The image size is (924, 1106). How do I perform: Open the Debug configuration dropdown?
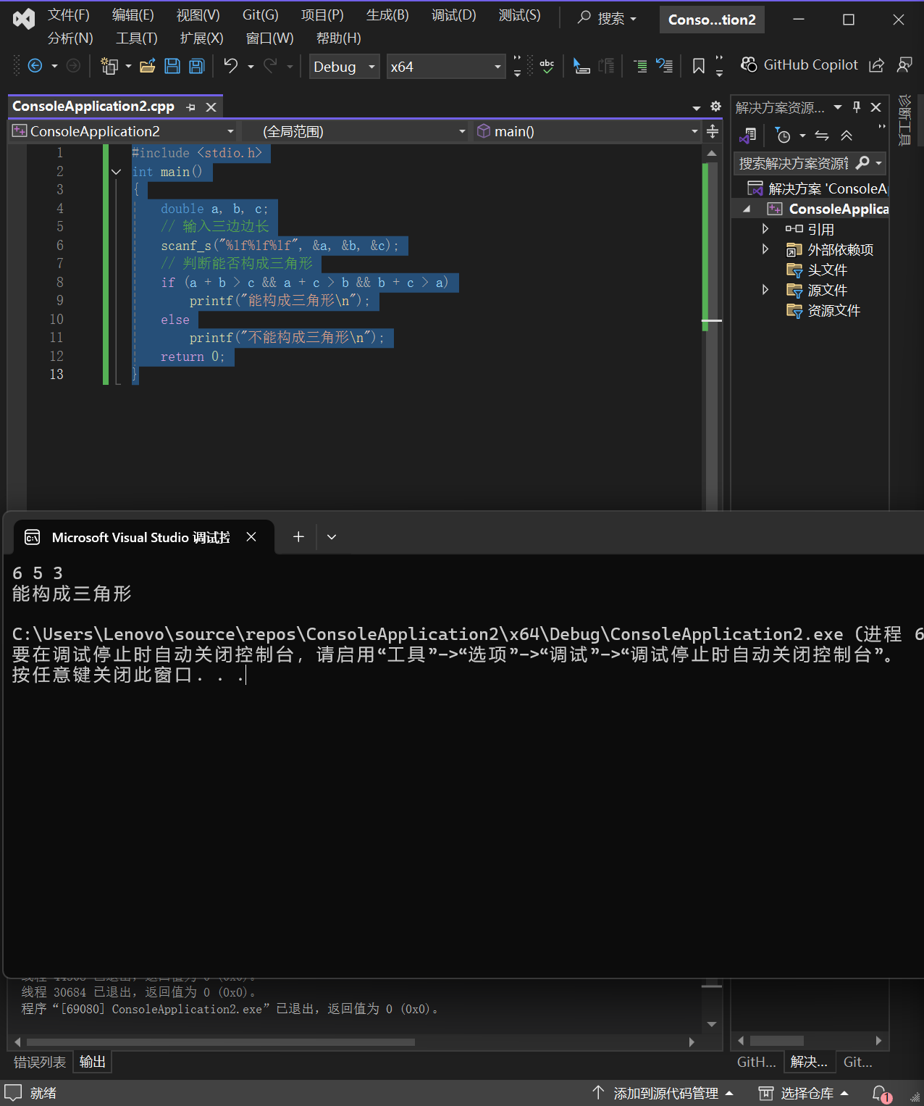[x=345, y=67]
